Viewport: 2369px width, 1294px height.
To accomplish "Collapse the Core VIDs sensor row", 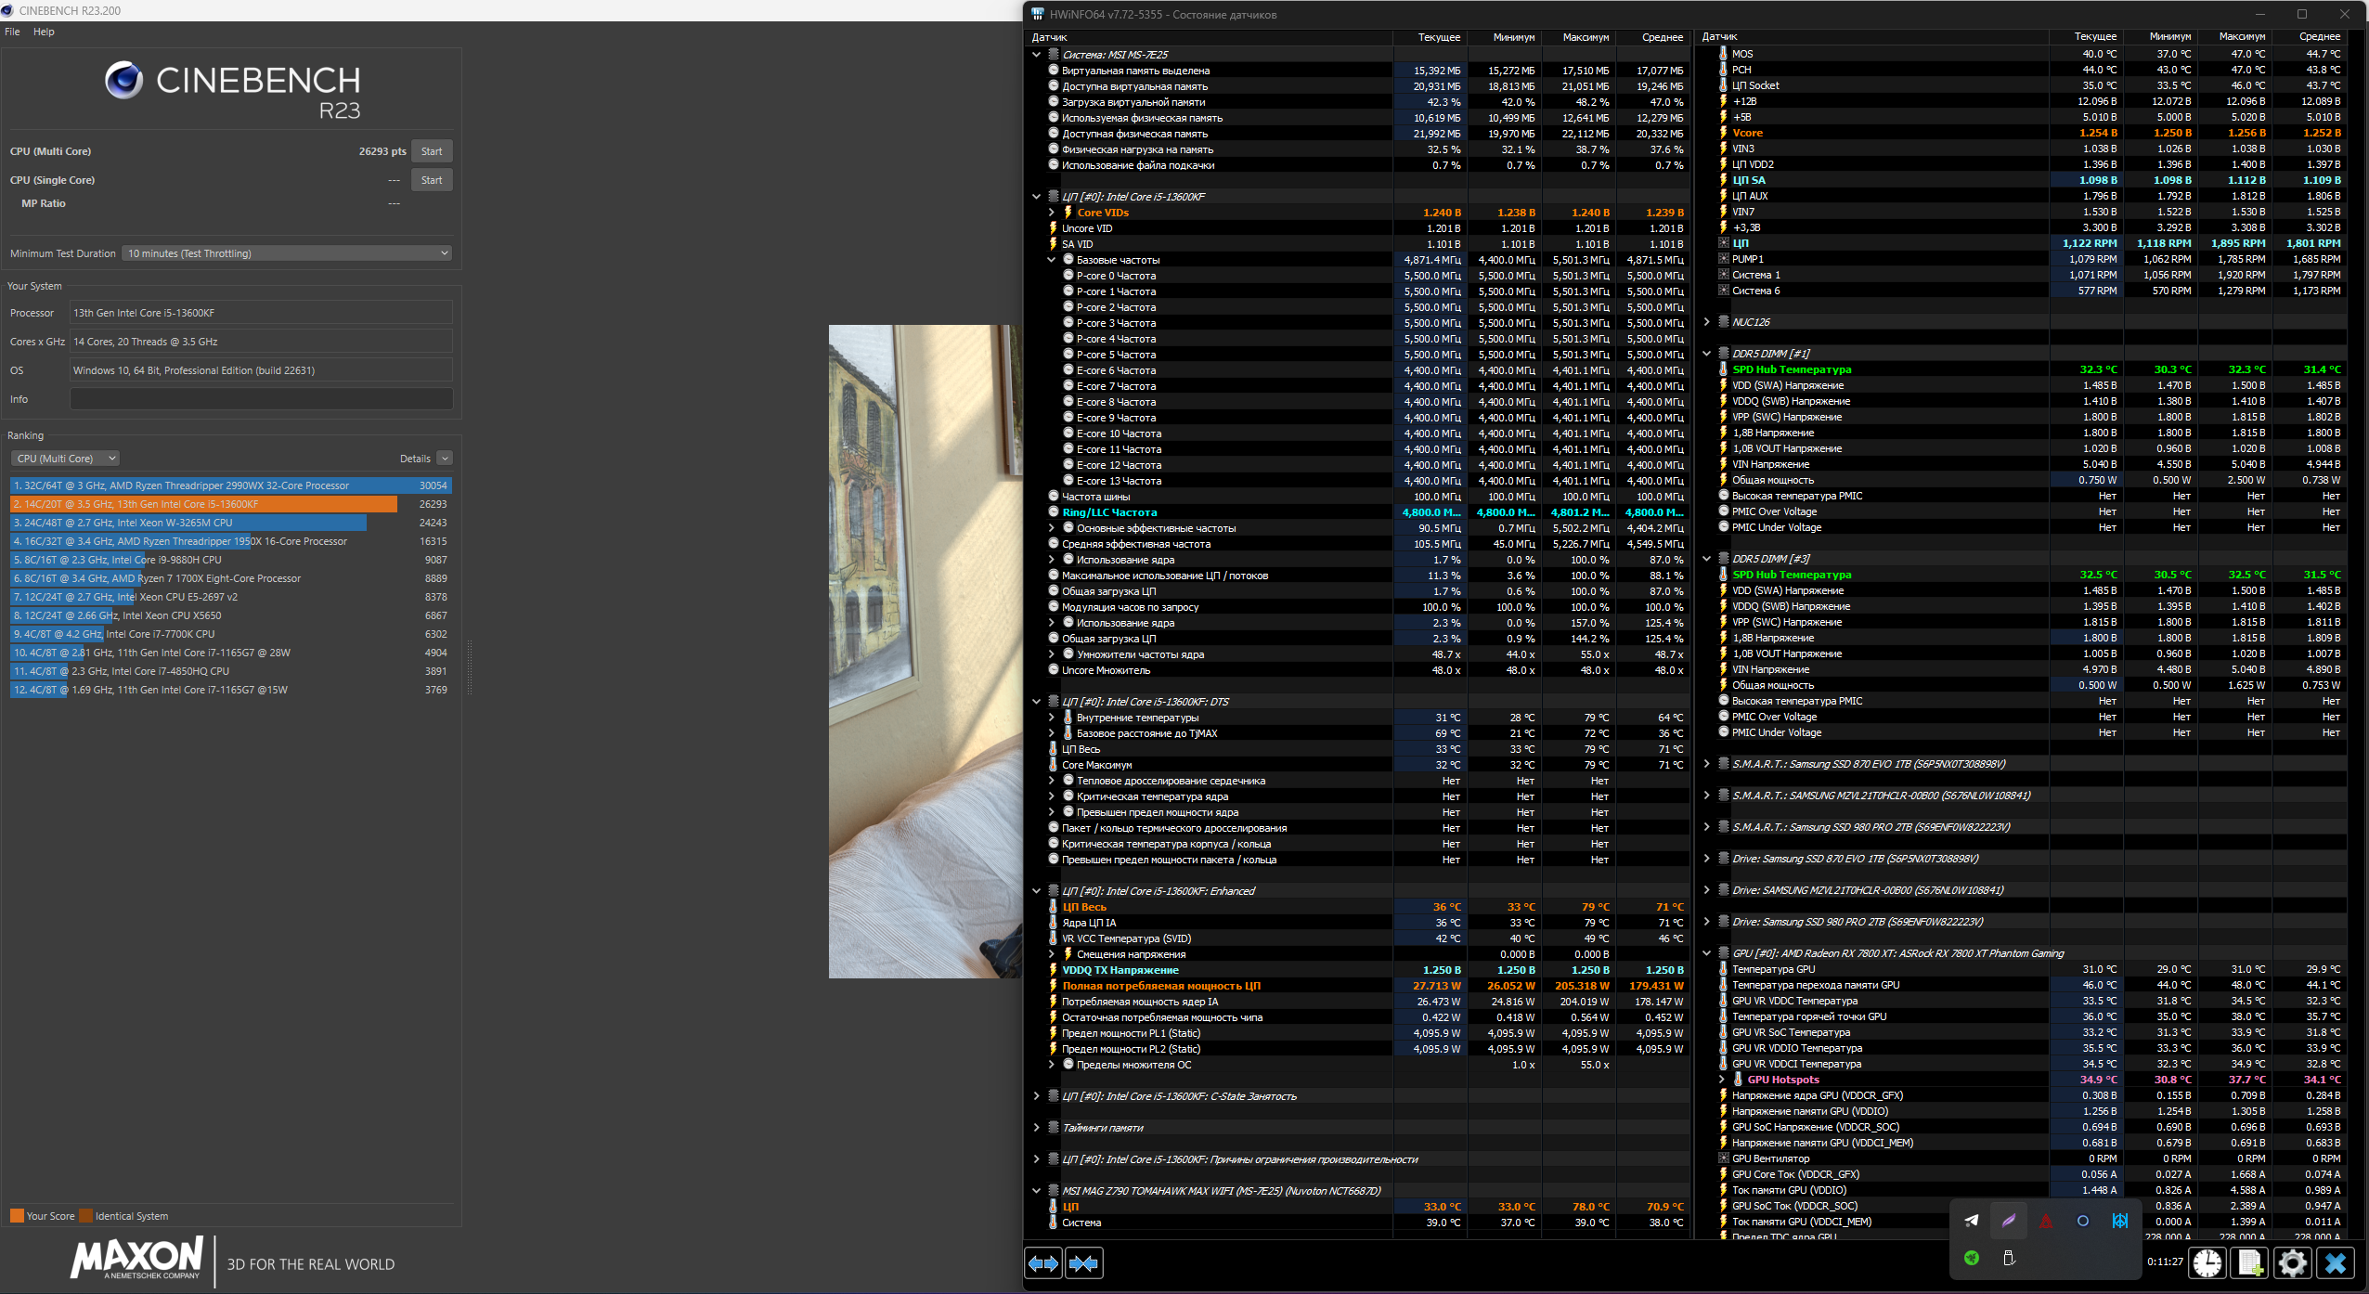I will 1052,213.
